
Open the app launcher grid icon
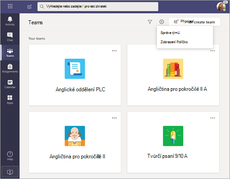coord(10,6)
